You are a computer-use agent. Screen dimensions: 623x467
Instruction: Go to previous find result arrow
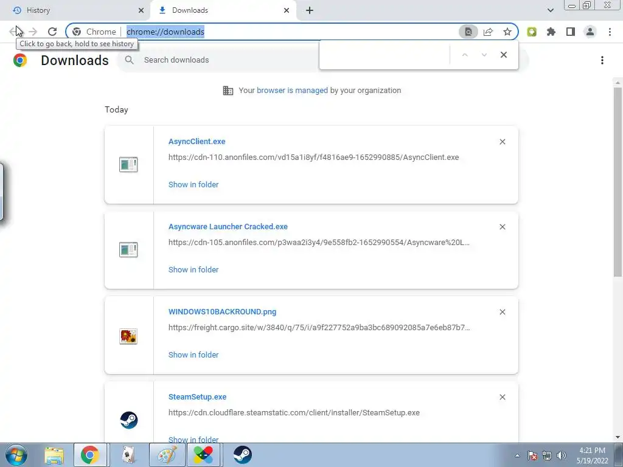464,55
